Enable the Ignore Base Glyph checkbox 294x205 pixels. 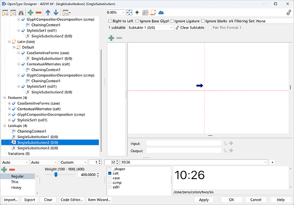tap(137, 21)
